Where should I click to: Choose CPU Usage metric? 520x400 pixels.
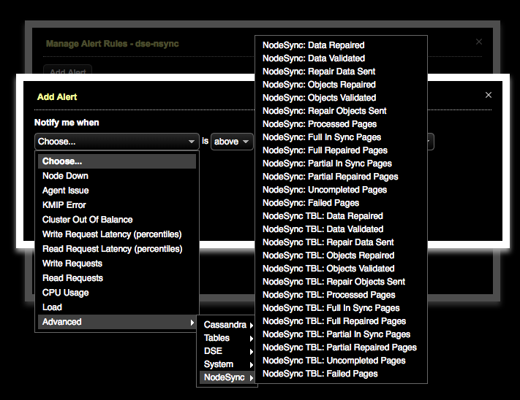click(x=117, y=293)
